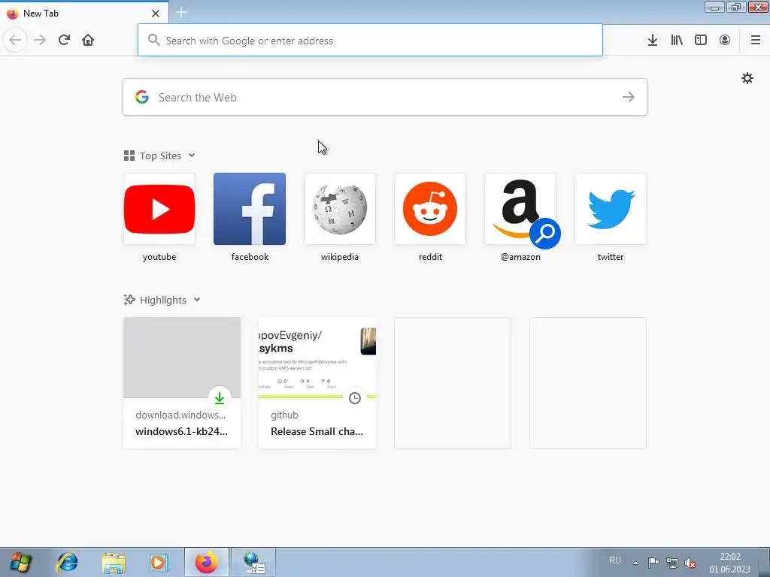Click the Top Sites heading text

pos(160,156)
